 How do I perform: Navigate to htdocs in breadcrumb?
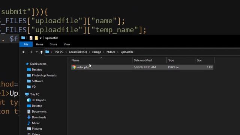[x=111, y=52]
